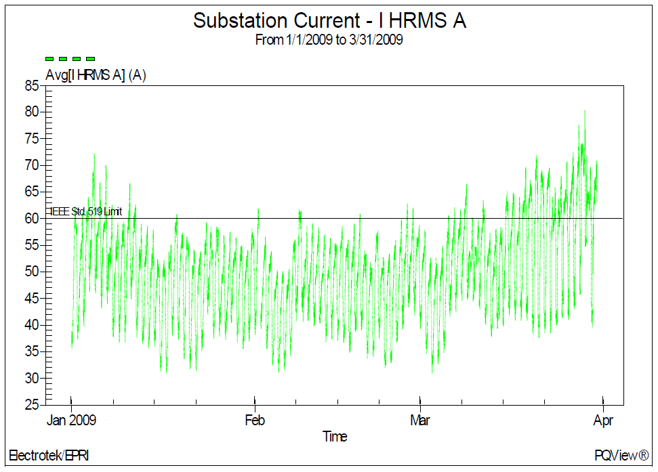658x472 pixels.
Task: Select the 30 y-axis tick label
Action: click(x=31, y=378)
